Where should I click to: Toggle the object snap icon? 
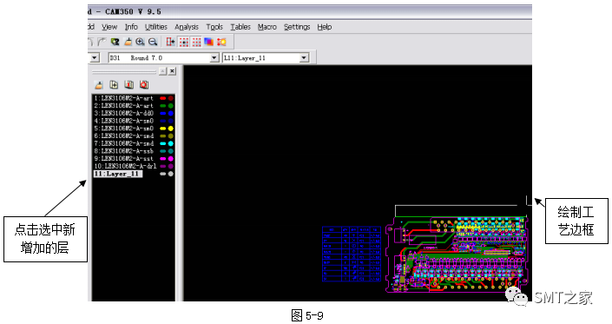tap(170, 42)
